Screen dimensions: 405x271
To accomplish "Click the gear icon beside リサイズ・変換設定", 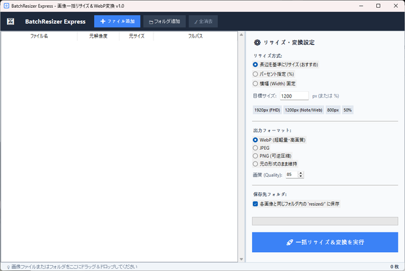I will pyautogui.click(x=257, y=42).
